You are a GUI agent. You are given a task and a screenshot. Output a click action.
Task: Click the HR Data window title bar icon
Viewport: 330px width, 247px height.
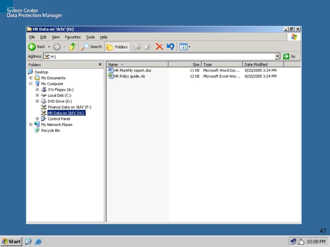(29, 29)
